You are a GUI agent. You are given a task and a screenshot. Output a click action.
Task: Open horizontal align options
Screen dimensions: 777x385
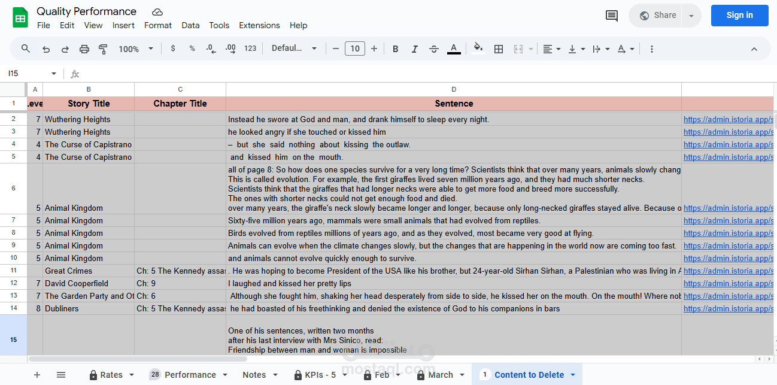(x=552, y=49)
